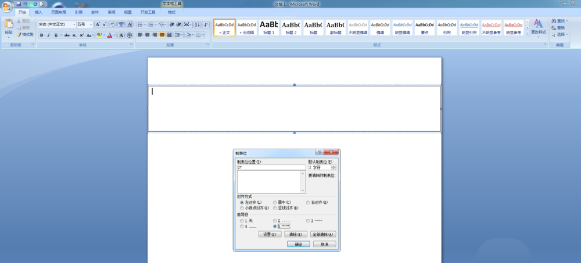Click the 制表位位置 tab position input field

[271, 167]
